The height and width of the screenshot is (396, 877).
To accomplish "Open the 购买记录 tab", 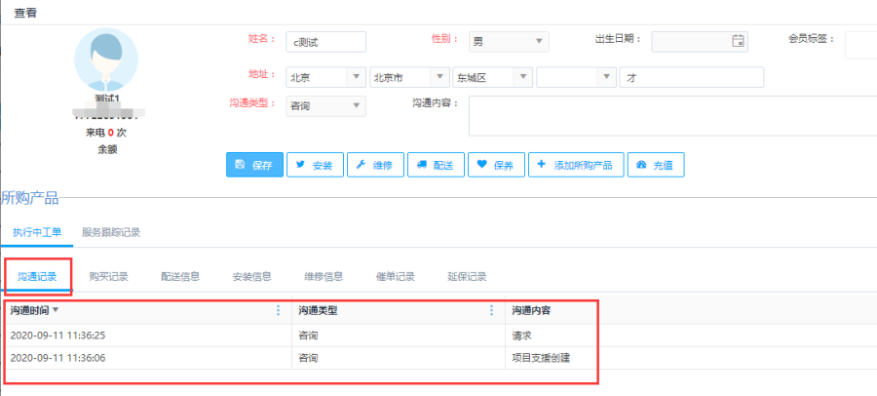I will coord(108,276).
